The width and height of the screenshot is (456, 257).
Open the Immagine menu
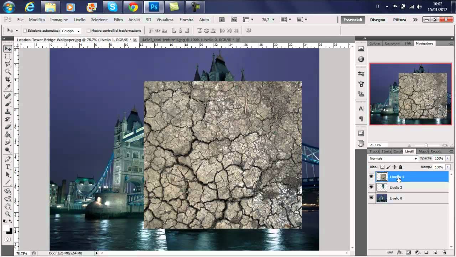click(x=59, y=20)
